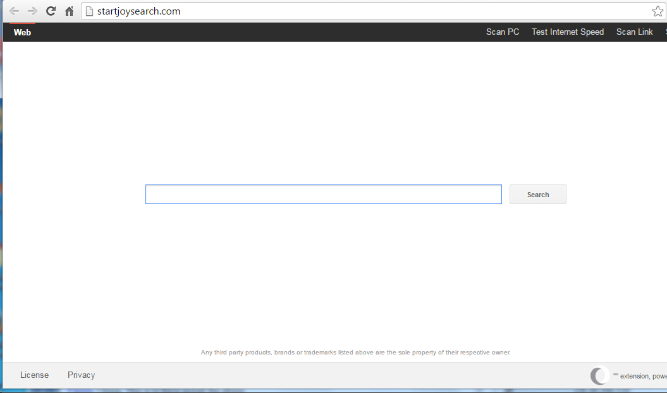
Task: Go forward using the browser forward arrow
Action: [x=32, y=11]
